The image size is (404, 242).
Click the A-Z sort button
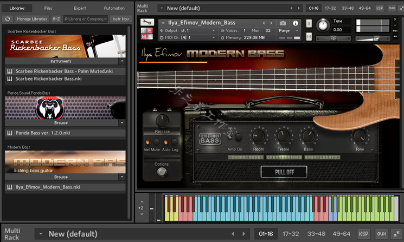(x=56, y=19)
